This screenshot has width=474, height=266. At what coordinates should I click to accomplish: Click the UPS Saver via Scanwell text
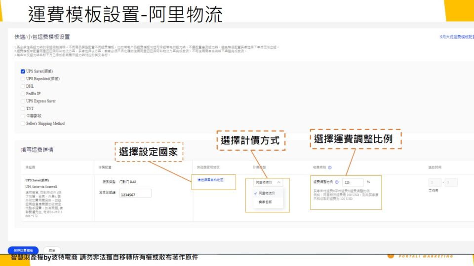(41, 187)
